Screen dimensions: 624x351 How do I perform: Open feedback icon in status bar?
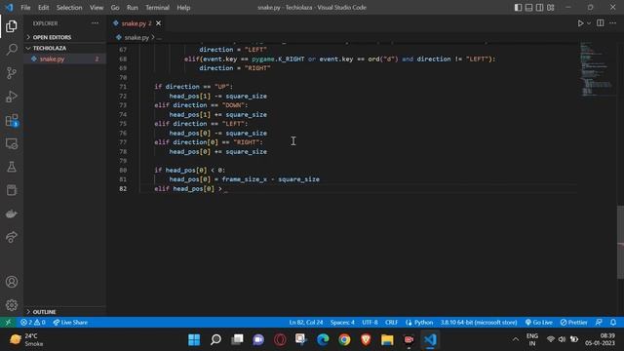tap(599, 323)
